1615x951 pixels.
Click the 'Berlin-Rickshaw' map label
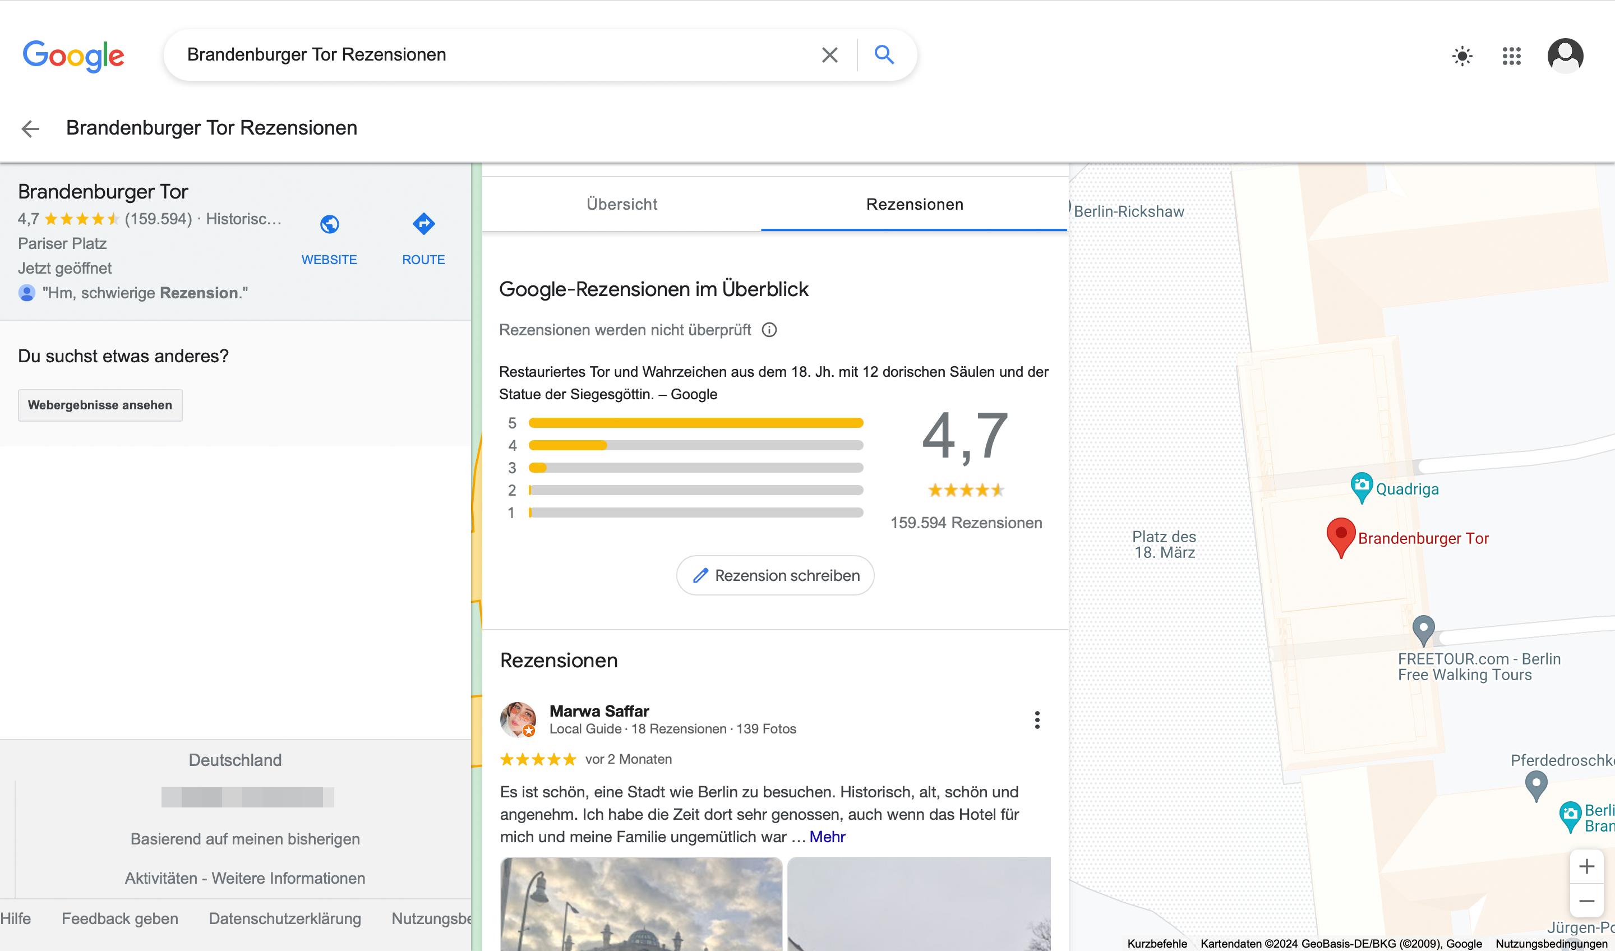coord(1129,211)
